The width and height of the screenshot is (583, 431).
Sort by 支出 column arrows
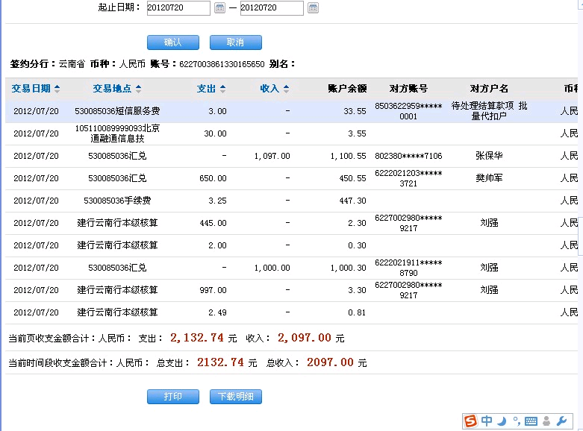click(222, 89)
